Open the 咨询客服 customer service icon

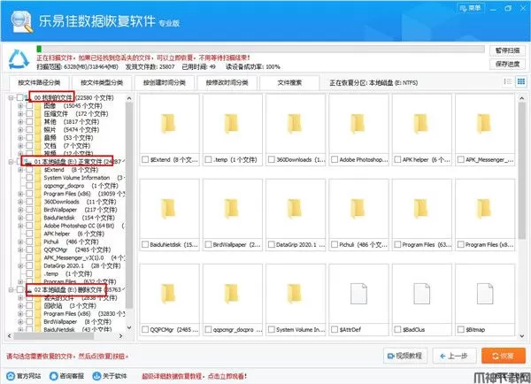click(53, 376)
